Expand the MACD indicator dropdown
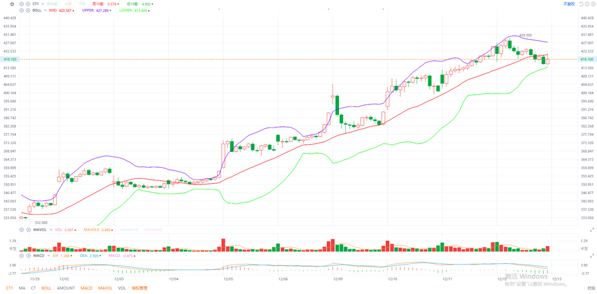 click(x=49, y=256)
